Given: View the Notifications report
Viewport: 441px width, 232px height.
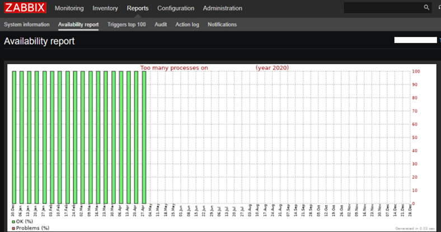Looking at the screenshot, I should (x=222, y=25).
